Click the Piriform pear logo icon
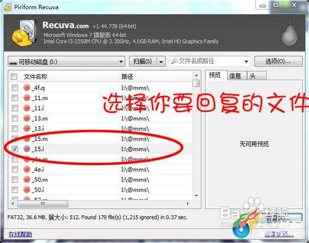This screenshot has height=243, width=309. point(290,34)
